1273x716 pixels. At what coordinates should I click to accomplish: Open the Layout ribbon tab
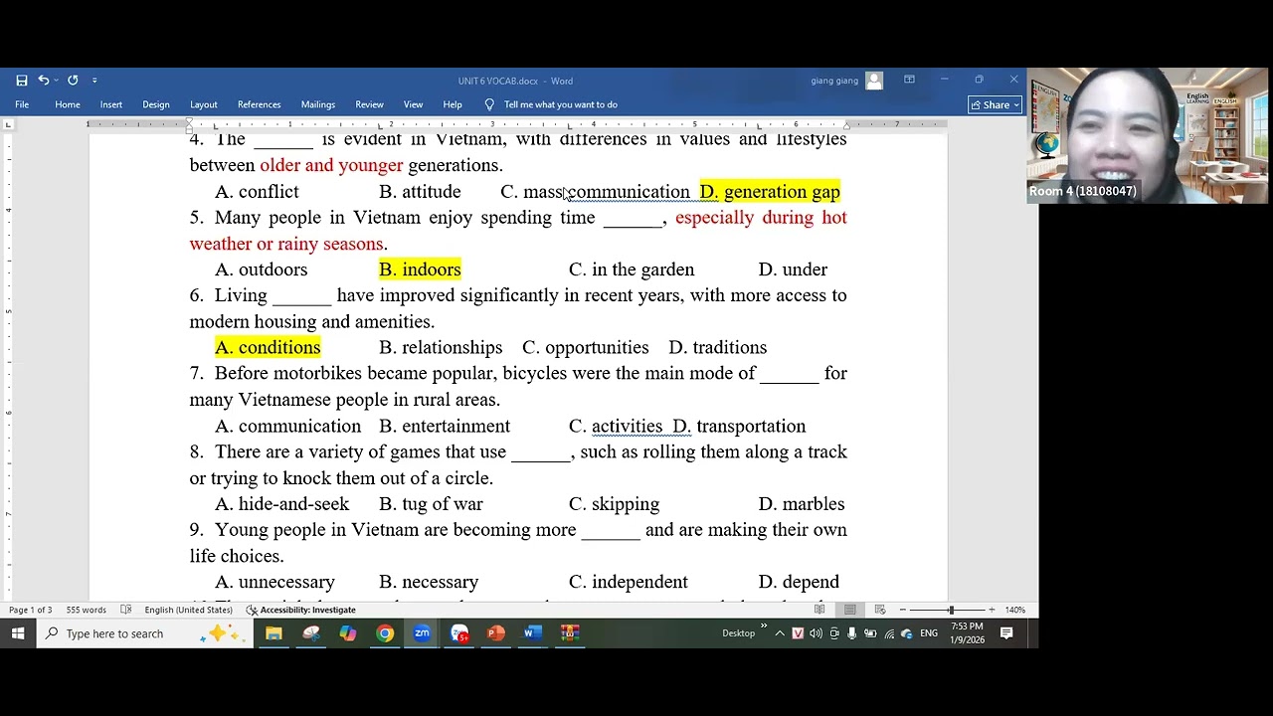(204, 104)
